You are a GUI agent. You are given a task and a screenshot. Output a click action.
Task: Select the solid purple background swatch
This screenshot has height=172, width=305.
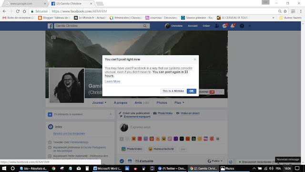[176, 139]
